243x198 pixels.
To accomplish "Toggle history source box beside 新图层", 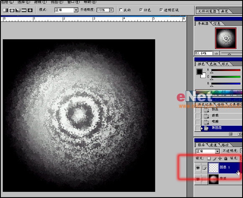I will tap(198, 128).
